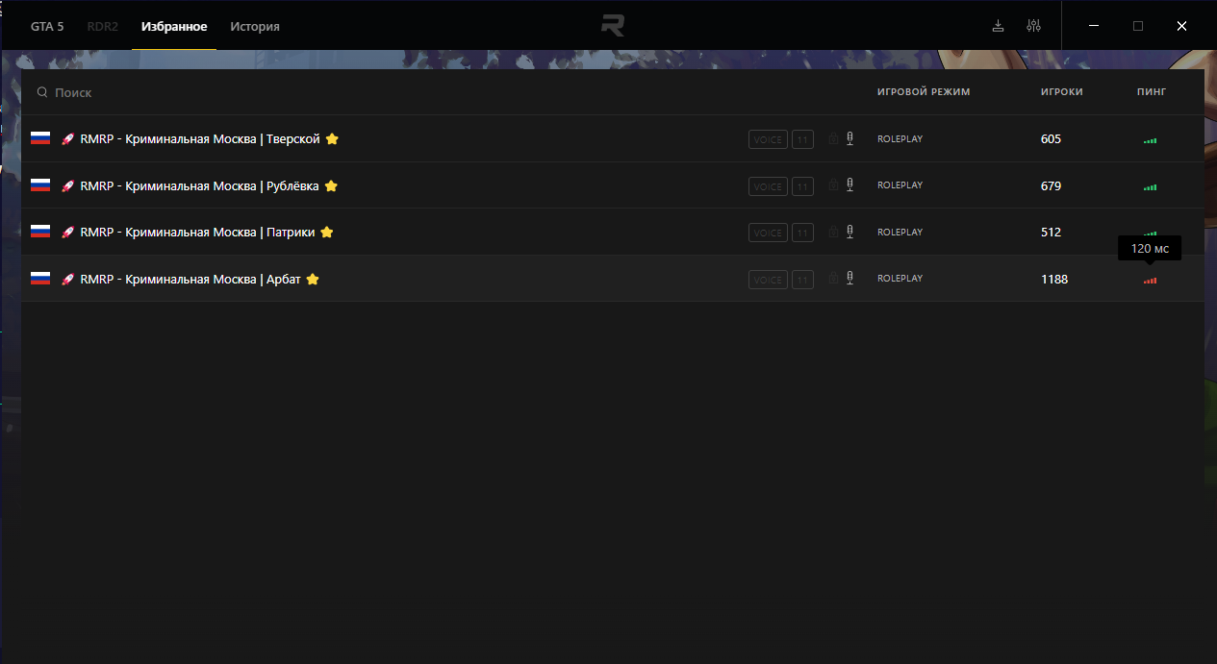Image resolution: width=1217 pixels, height=664 pixels.
Task: Click the '11' badge on the Рублёвка row
Action: click(803, 186)
